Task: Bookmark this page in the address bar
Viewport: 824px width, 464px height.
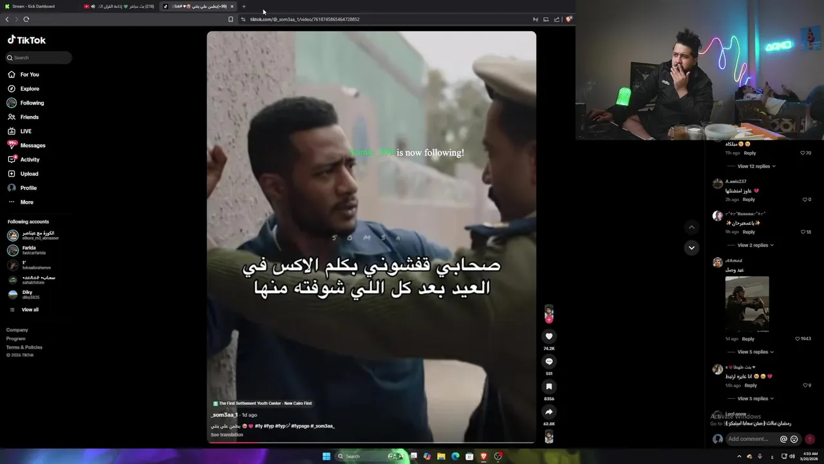Action: point(230,19)
